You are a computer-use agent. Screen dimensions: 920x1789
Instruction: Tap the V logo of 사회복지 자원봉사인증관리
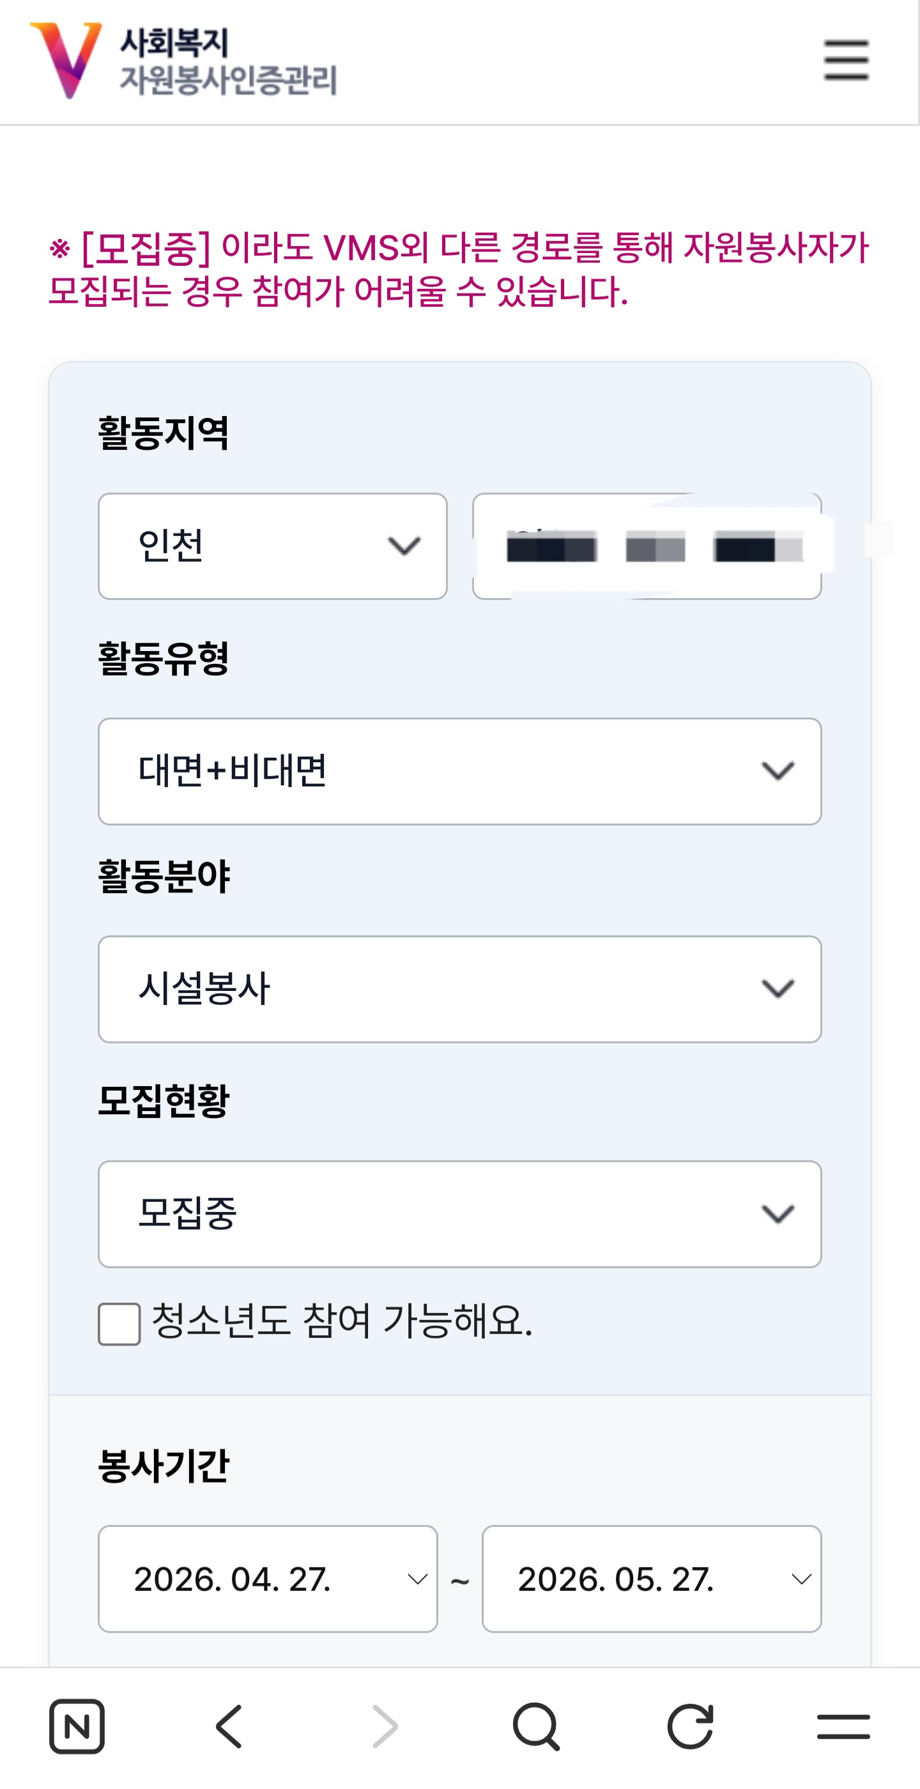[66, 61]
